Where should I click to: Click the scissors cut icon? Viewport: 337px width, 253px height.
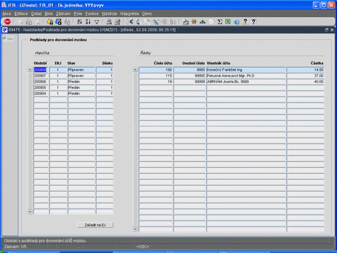pyautogui.click(x=130, y=22)
